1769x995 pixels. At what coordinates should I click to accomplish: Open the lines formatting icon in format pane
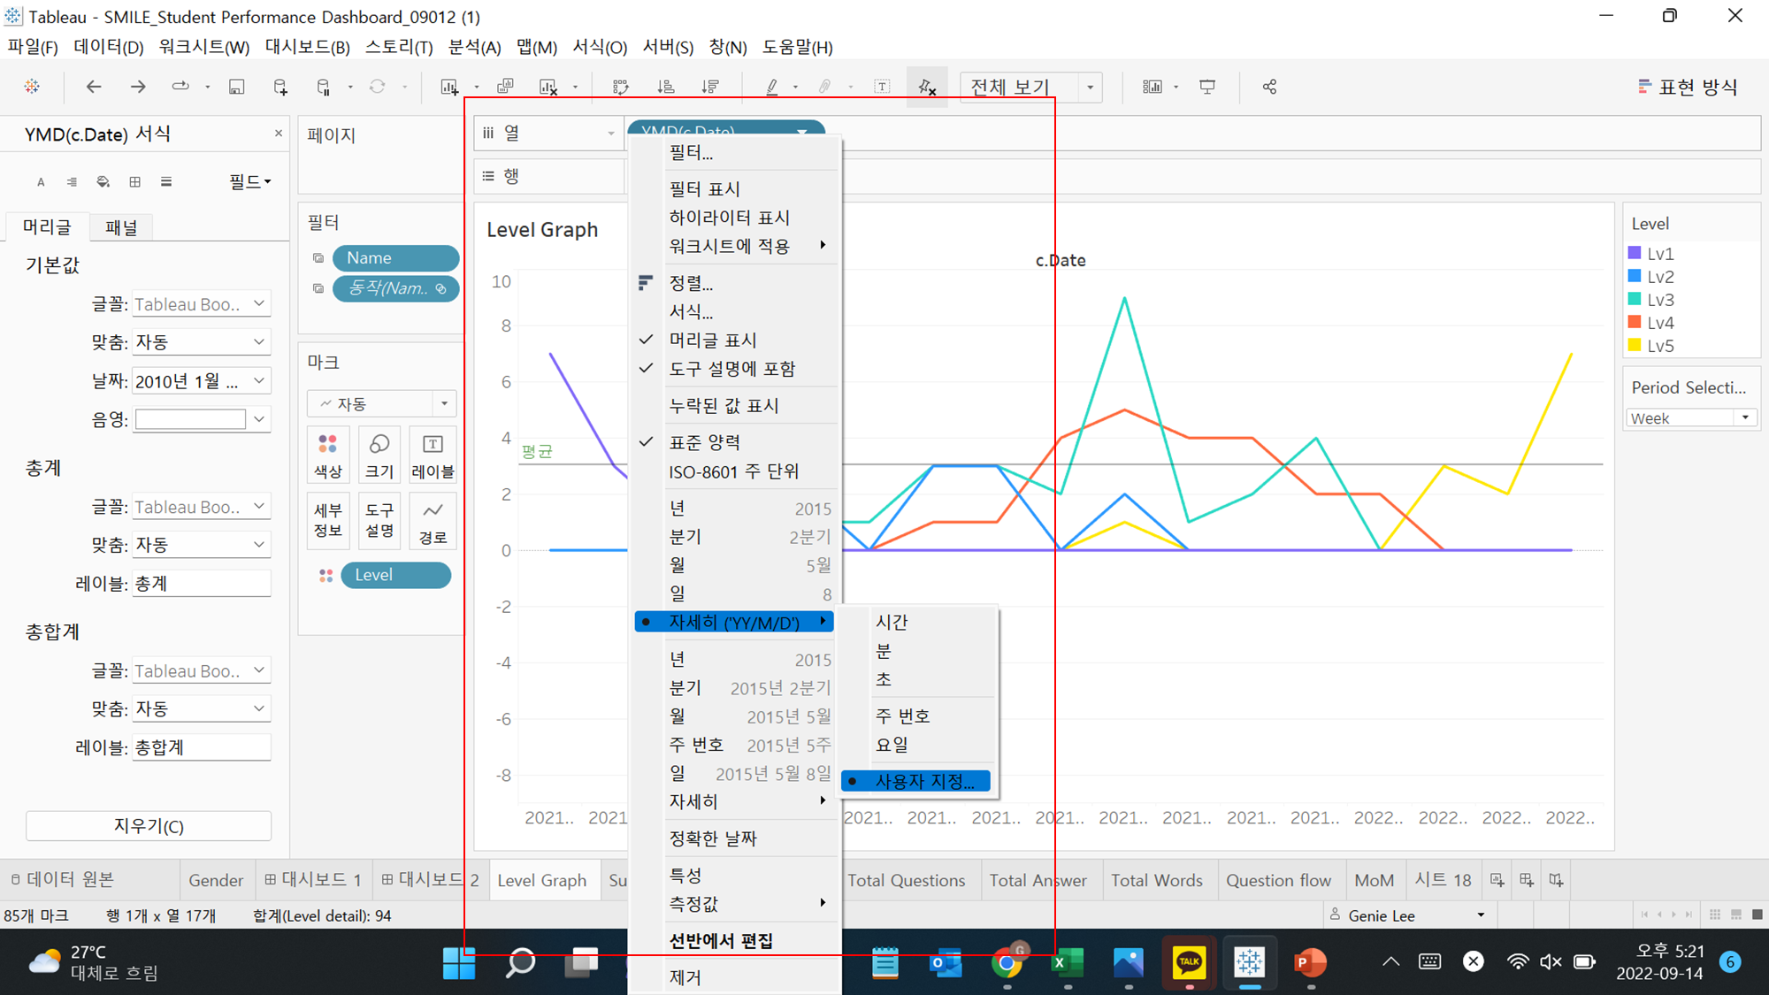166,182
